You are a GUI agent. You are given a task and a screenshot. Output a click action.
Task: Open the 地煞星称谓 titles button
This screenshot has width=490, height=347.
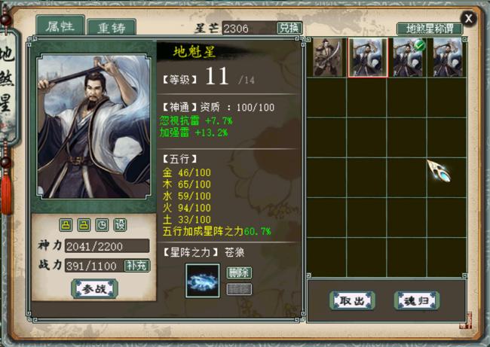point(430,29)
